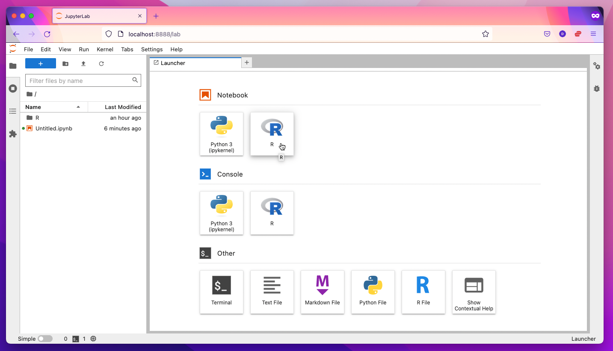
Task: Bookmark this page with star icon
Action: click(486, 34)
